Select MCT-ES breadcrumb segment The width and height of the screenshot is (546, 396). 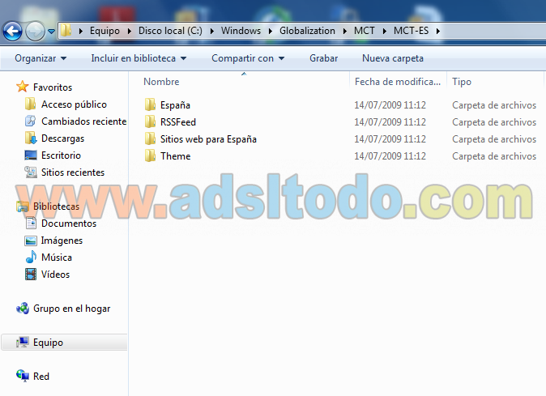point(411,31)
